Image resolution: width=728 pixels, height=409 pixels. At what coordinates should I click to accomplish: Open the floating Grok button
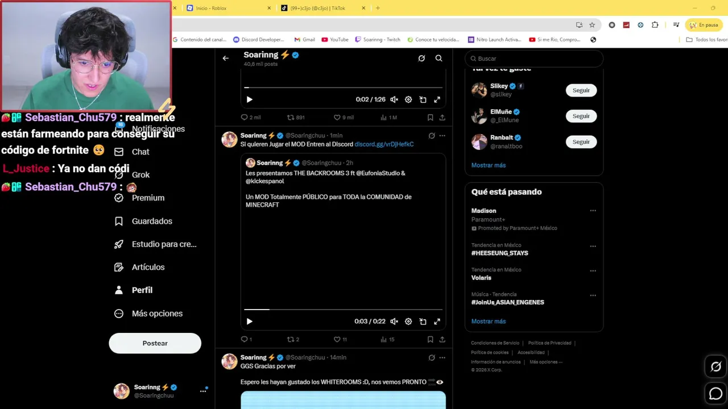click(715, 367)
